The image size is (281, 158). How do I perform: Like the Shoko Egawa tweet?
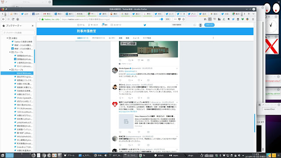pos(139,80)
